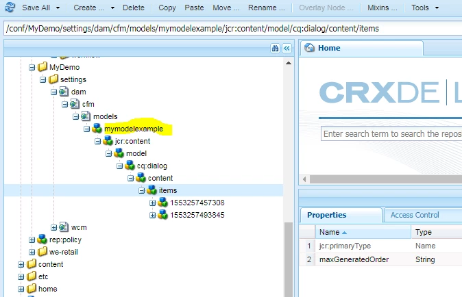This screenshot has width=462, height=297.
Task: Expand the 1553257493845 node
Action: (152, 216)
